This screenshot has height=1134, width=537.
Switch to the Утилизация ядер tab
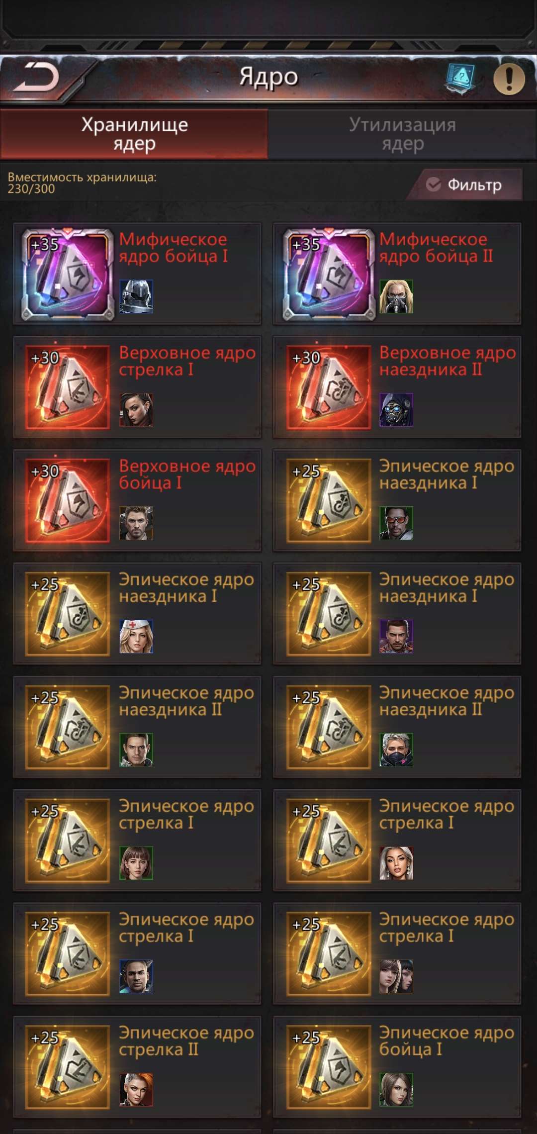pyautogui.click(x=402, y=134)
